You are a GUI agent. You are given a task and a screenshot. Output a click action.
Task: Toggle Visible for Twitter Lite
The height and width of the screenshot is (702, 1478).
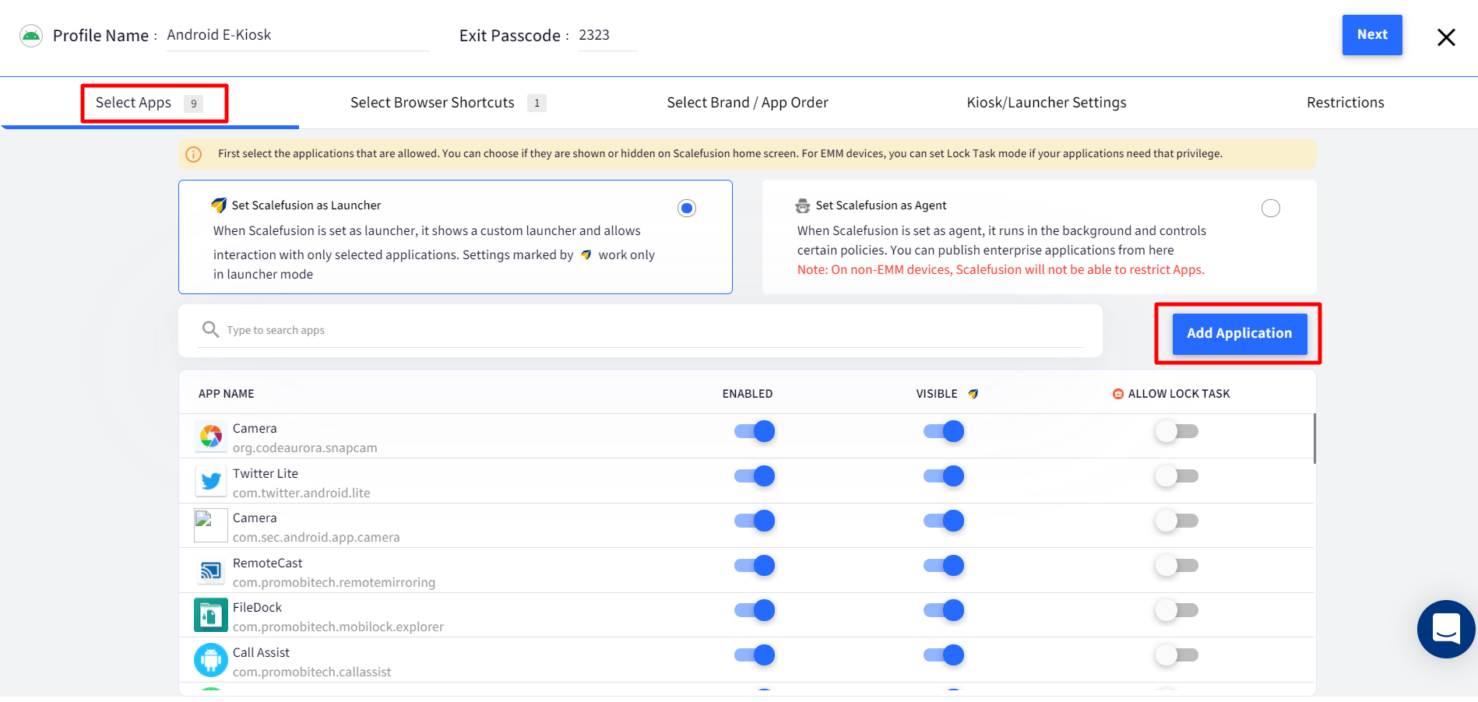[944, 476]
